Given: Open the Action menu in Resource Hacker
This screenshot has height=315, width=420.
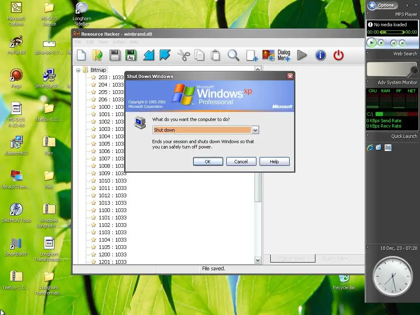Looking at the screenshot, I should (119, 42).
